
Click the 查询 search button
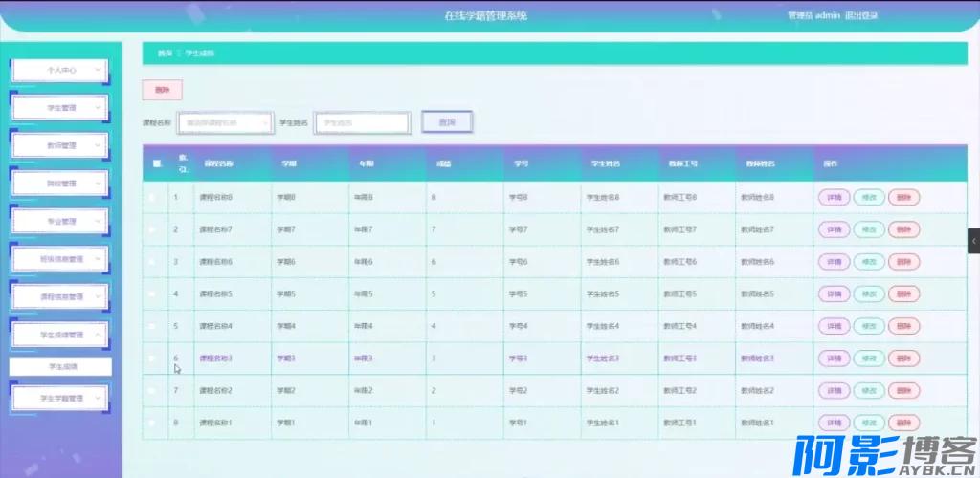pyautogui.click(x=446, y=122)
